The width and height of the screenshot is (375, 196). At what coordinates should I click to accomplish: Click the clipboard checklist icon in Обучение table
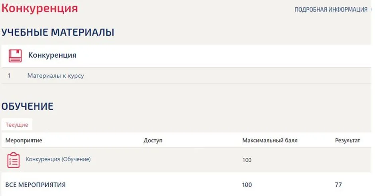tap(14, 160)
